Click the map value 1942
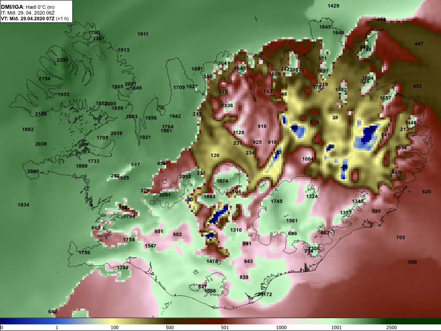This screenshot has width=441, height=331. (175, 116)
